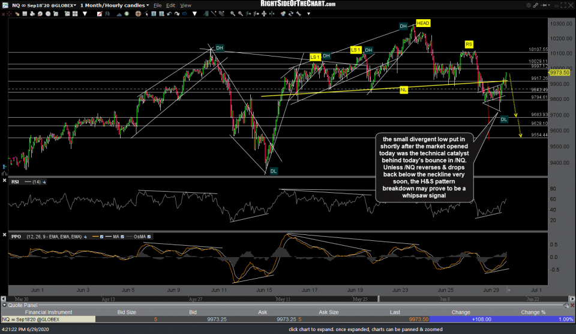Click the print chart icon
Viewport: 576px width, 334px height.
(32, 14)
